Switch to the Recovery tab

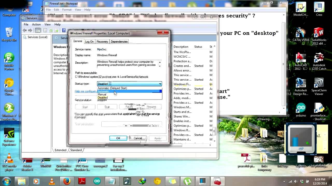102,42
